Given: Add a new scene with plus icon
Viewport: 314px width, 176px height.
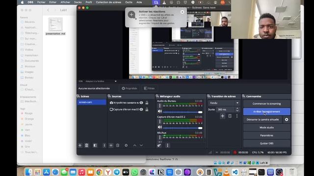Looking at the screenshot, I should [80, 145].
